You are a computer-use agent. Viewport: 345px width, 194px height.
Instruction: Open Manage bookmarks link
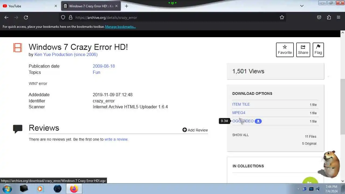[120, 27]
